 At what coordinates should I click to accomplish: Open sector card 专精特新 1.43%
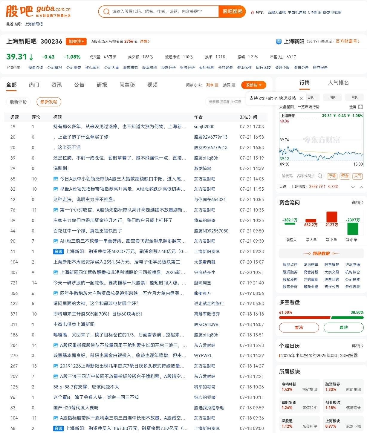point(299,387)
